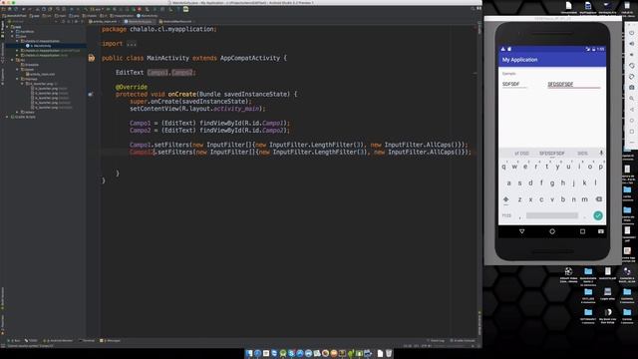
Task: Open the Messages tool window tab
Action: 111,341
